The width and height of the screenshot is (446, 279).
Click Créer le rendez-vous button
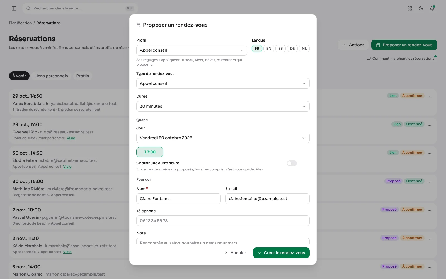[281, 253]
